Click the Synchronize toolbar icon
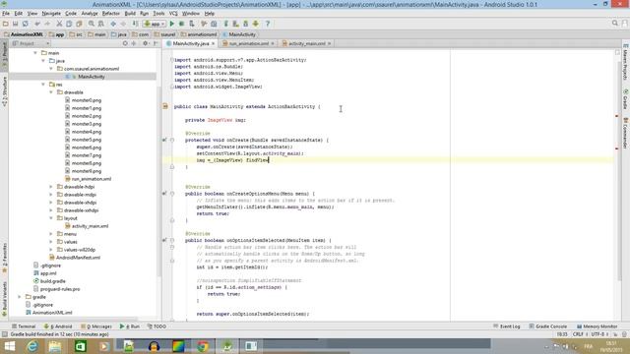The width and height of the screenshot is (630, 354). [x=25, y=24]
